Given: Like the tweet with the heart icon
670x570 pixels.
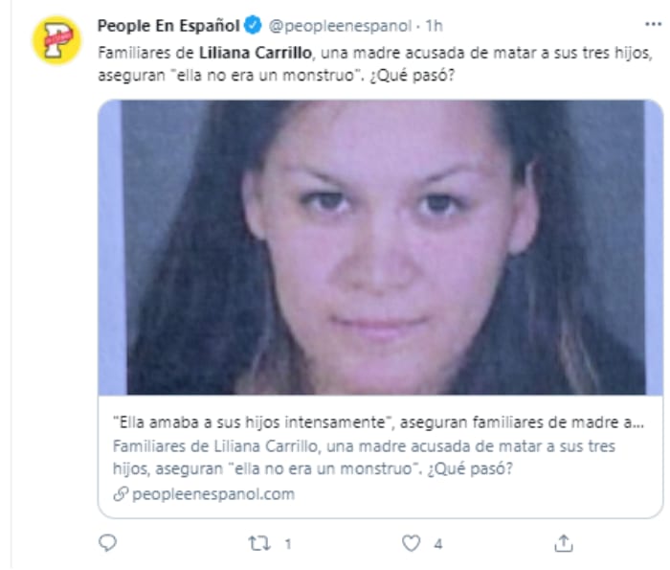Looking at the screenshot, I should pyautogui.click(x=411, y=543).
